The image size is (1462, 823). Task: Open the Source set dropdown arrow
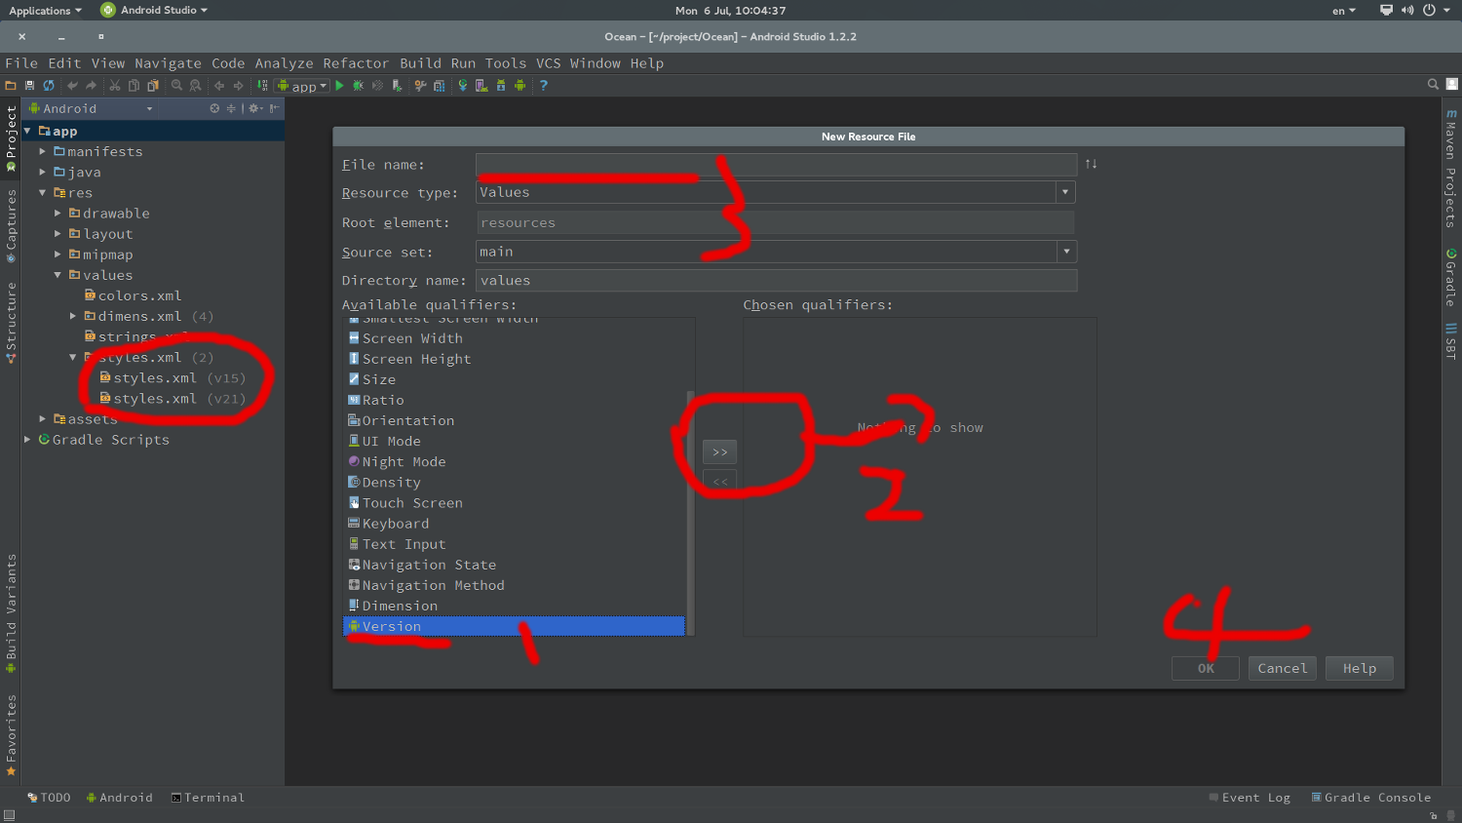(1066, 252)
